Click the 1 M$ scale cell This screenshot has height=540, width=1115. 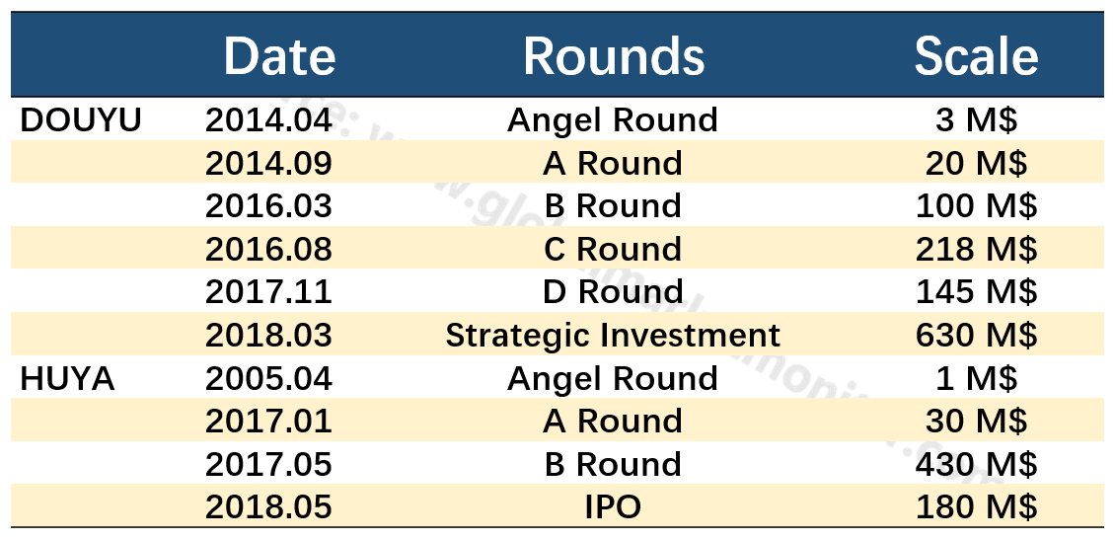[x=976, y=379]
